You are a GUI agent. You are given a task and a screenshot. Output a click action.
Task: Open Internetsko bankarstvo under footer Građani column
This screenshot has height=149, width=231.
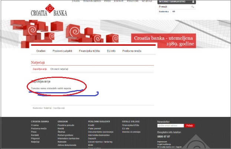coord(69,138)
